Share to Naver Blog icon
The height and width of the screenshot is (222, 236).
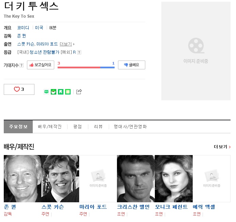(x=46, y=92)
